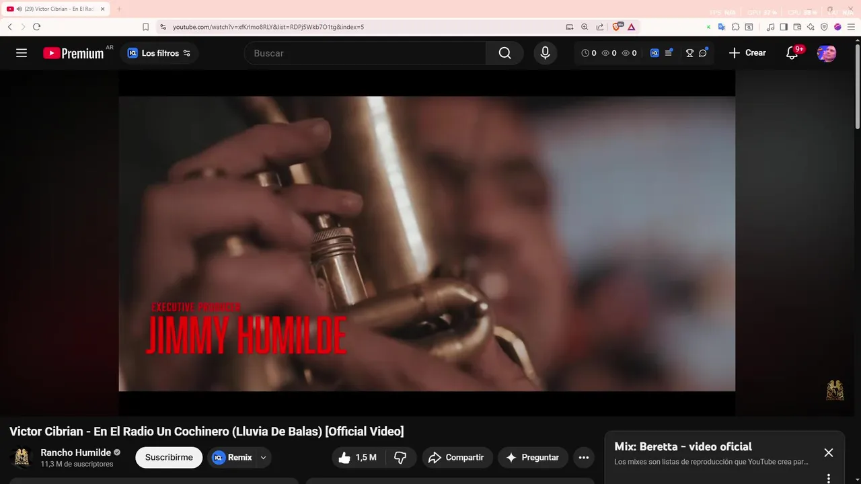Open the account avatar menu
The image size is (861, 484).
(x=827, y=53)
